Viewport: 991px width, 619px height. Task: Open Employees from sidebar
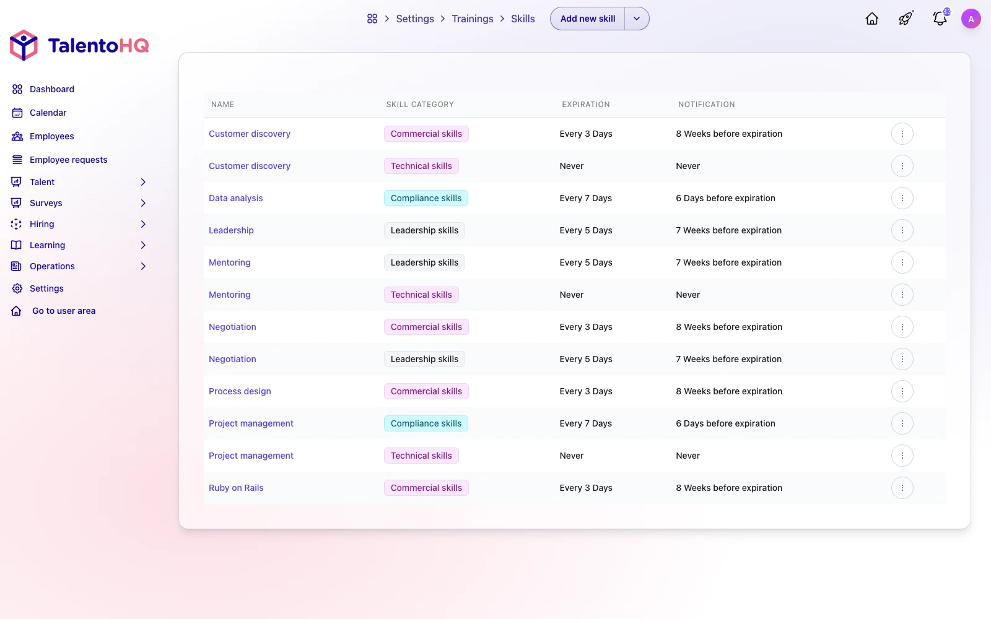click(52, 136)
